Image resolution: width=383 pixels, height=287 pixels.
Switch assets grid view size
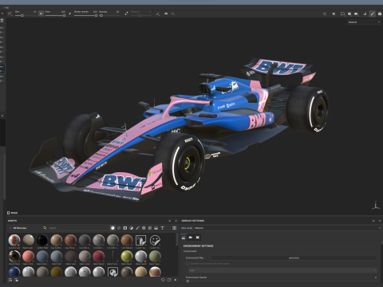174,228
